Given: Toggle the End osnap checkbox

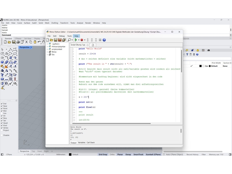Looking at the screenshot, I should (x=2, y=104).
